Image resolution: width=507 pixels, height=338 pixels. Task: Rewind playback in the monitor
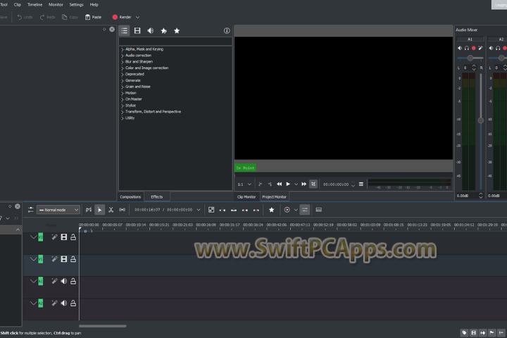click(280, 184)
